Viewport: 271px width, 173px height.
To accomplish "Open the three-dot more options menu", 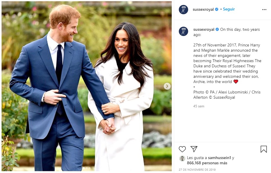I will [264, 10].
